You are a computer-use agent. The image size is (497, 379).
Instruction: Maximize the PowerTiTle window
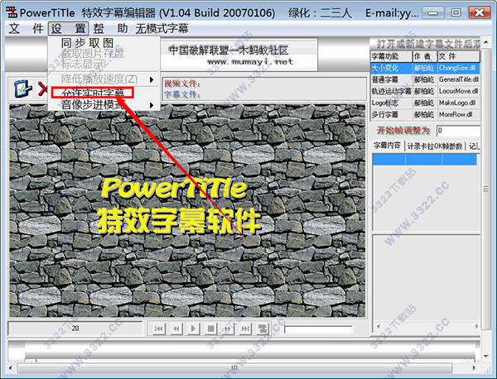coord(456,12)
